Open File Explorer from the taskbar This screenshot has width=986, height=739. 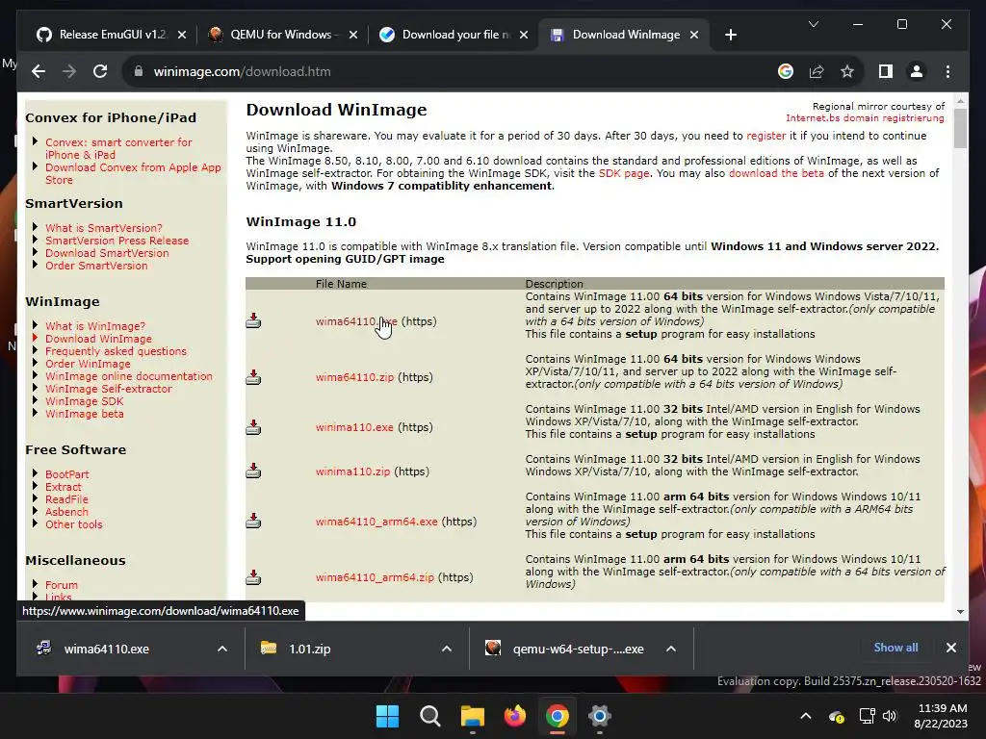pyautogui.click(x=472, y=716)
